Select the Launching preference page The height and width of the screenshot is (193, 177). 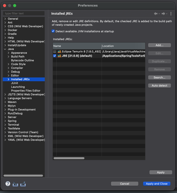coord(18,87)
